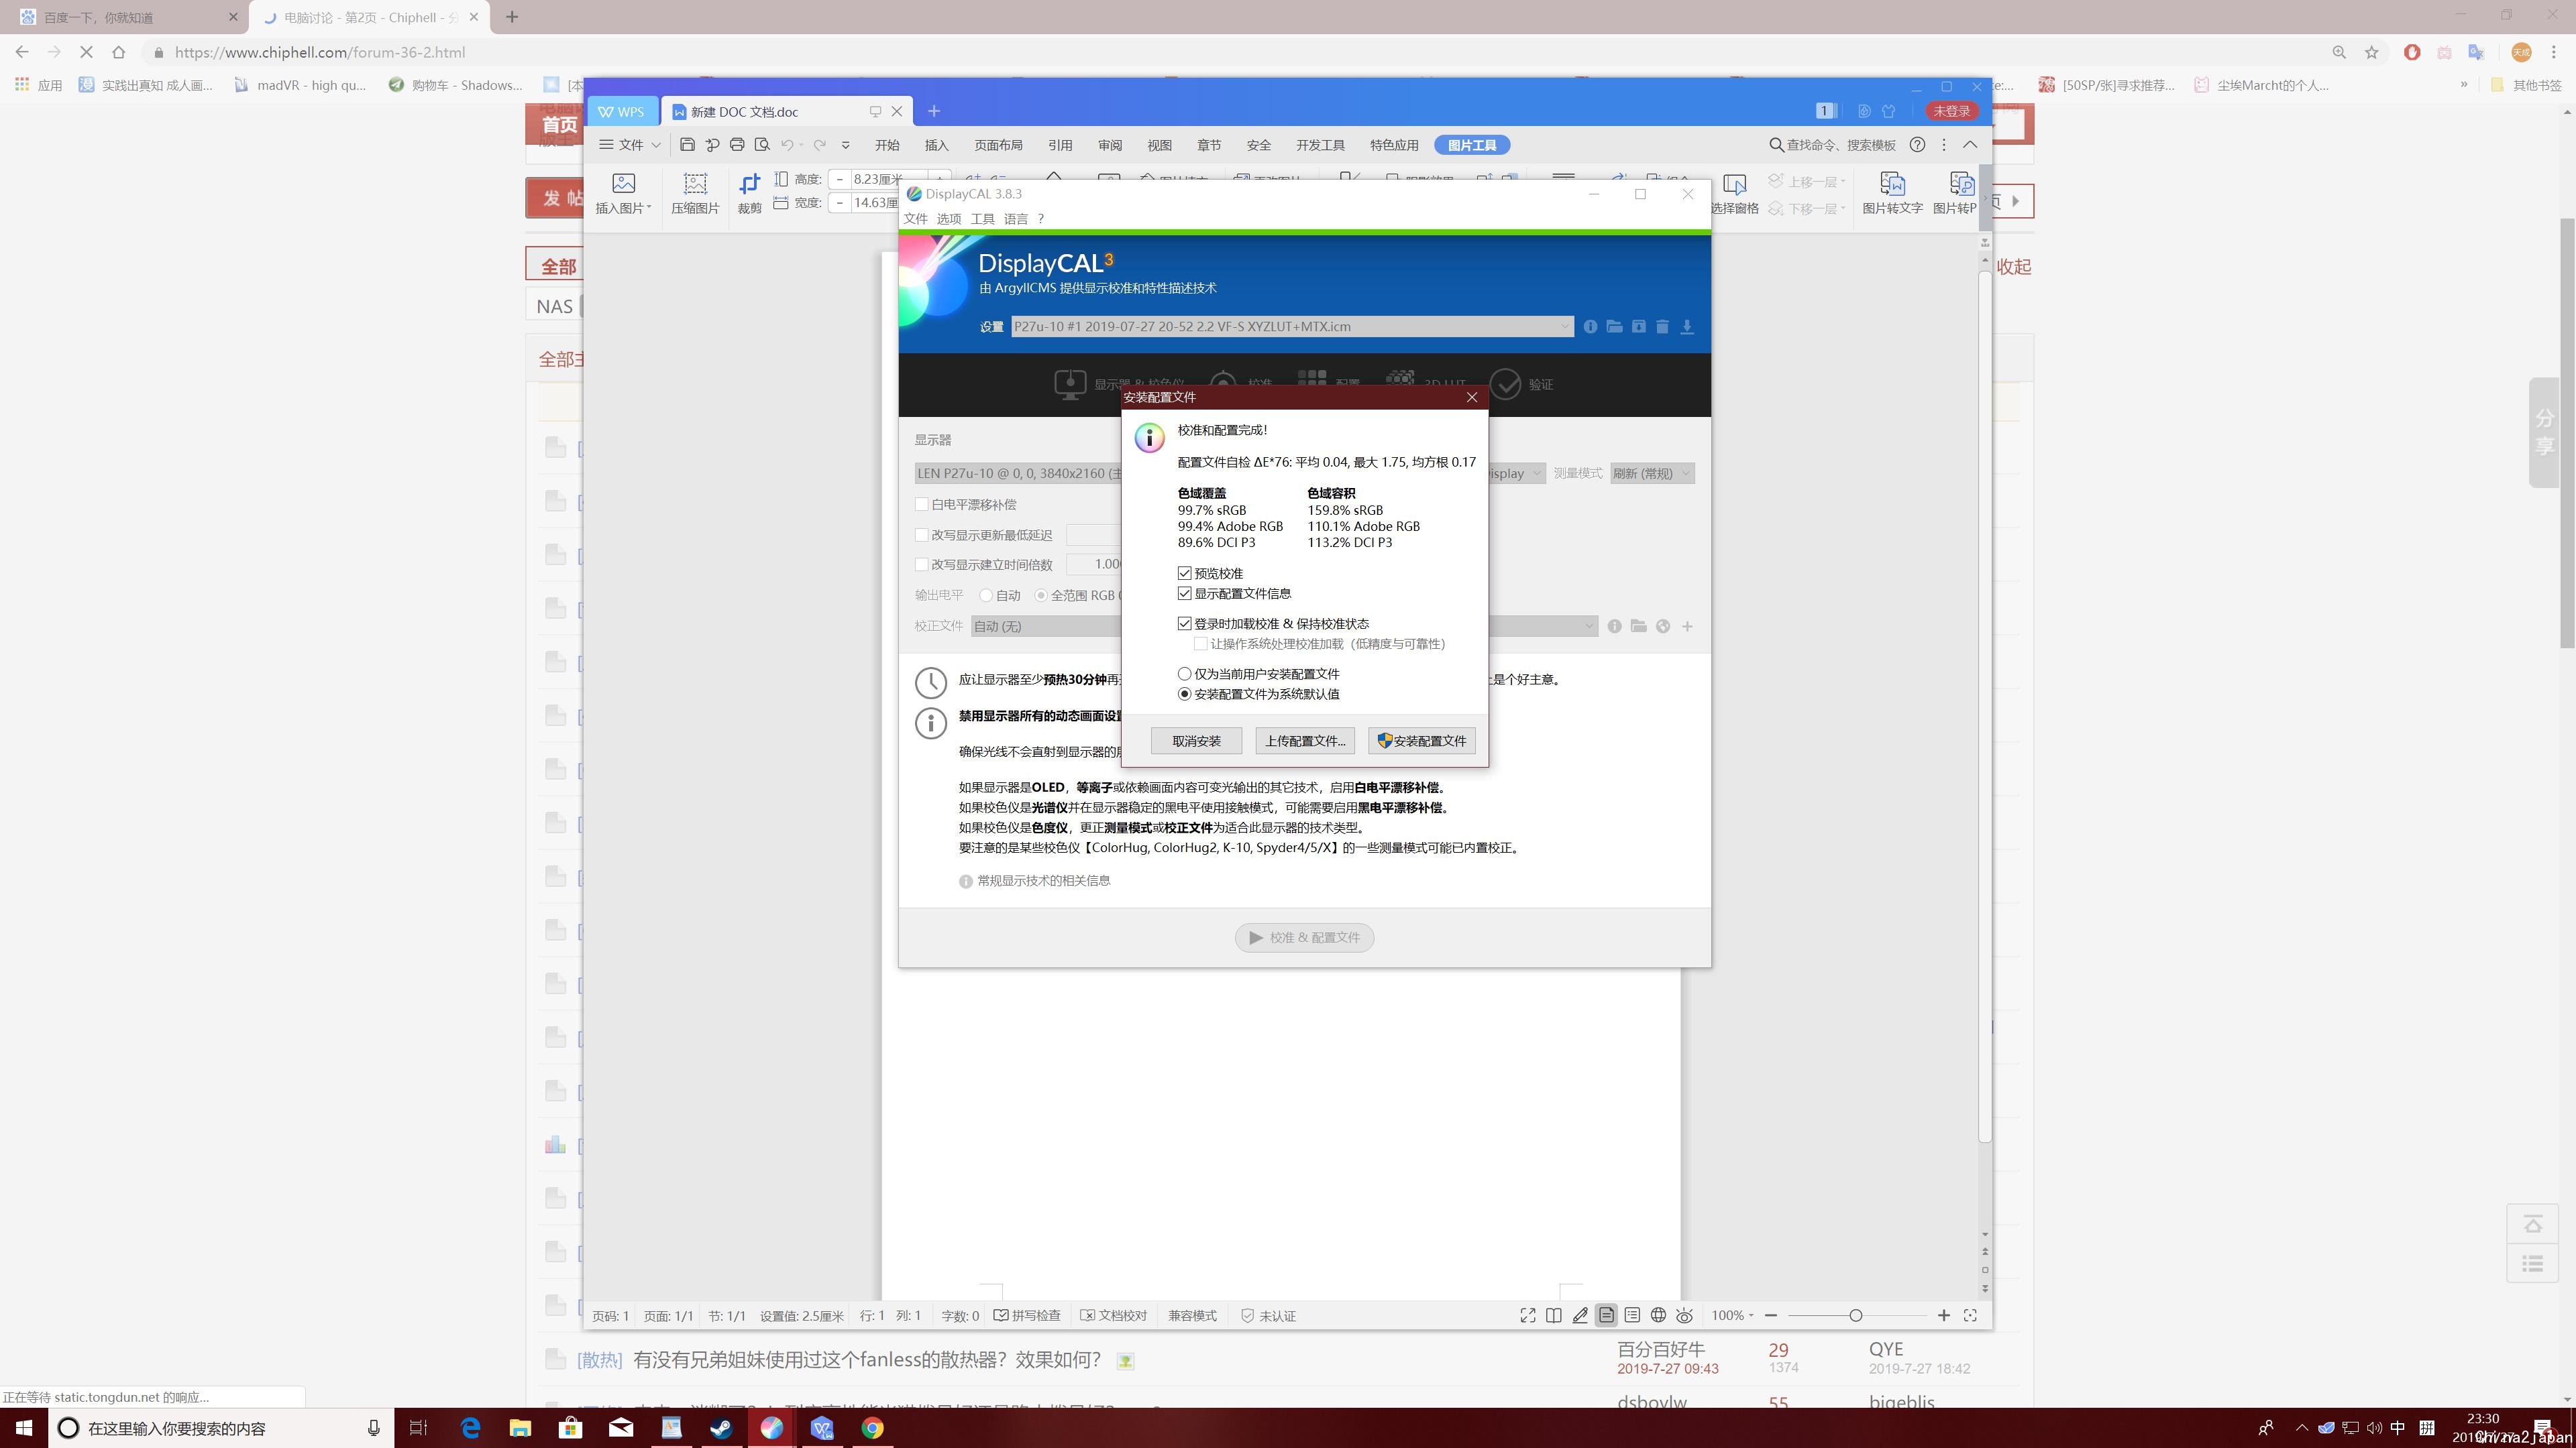Viewport: 2576px width, 1448px height.
Task: Open the LEN P27u-10 display dropdown
Action: (1018, 474)
